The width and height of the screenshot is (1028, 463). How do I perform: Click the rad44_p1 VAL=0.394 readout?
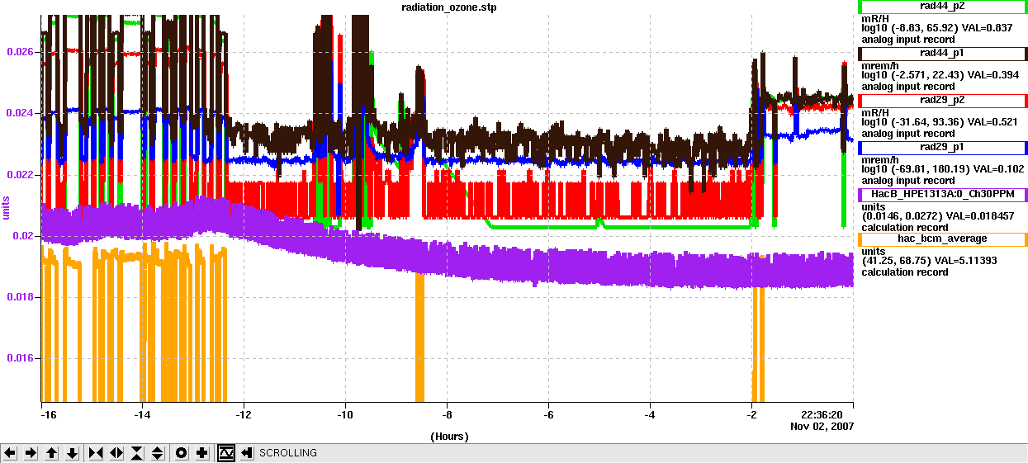point(940,75)
